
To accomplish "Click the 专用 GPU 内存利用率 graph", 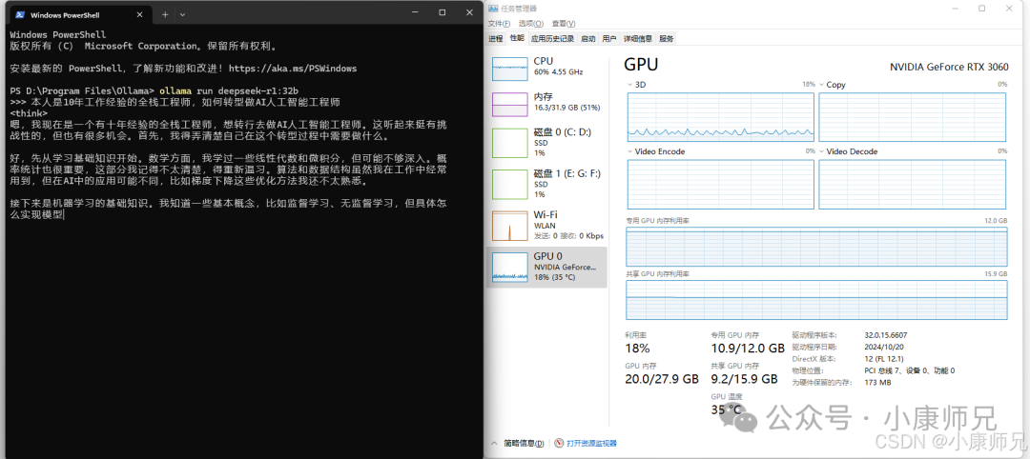I will click(816, 247).
